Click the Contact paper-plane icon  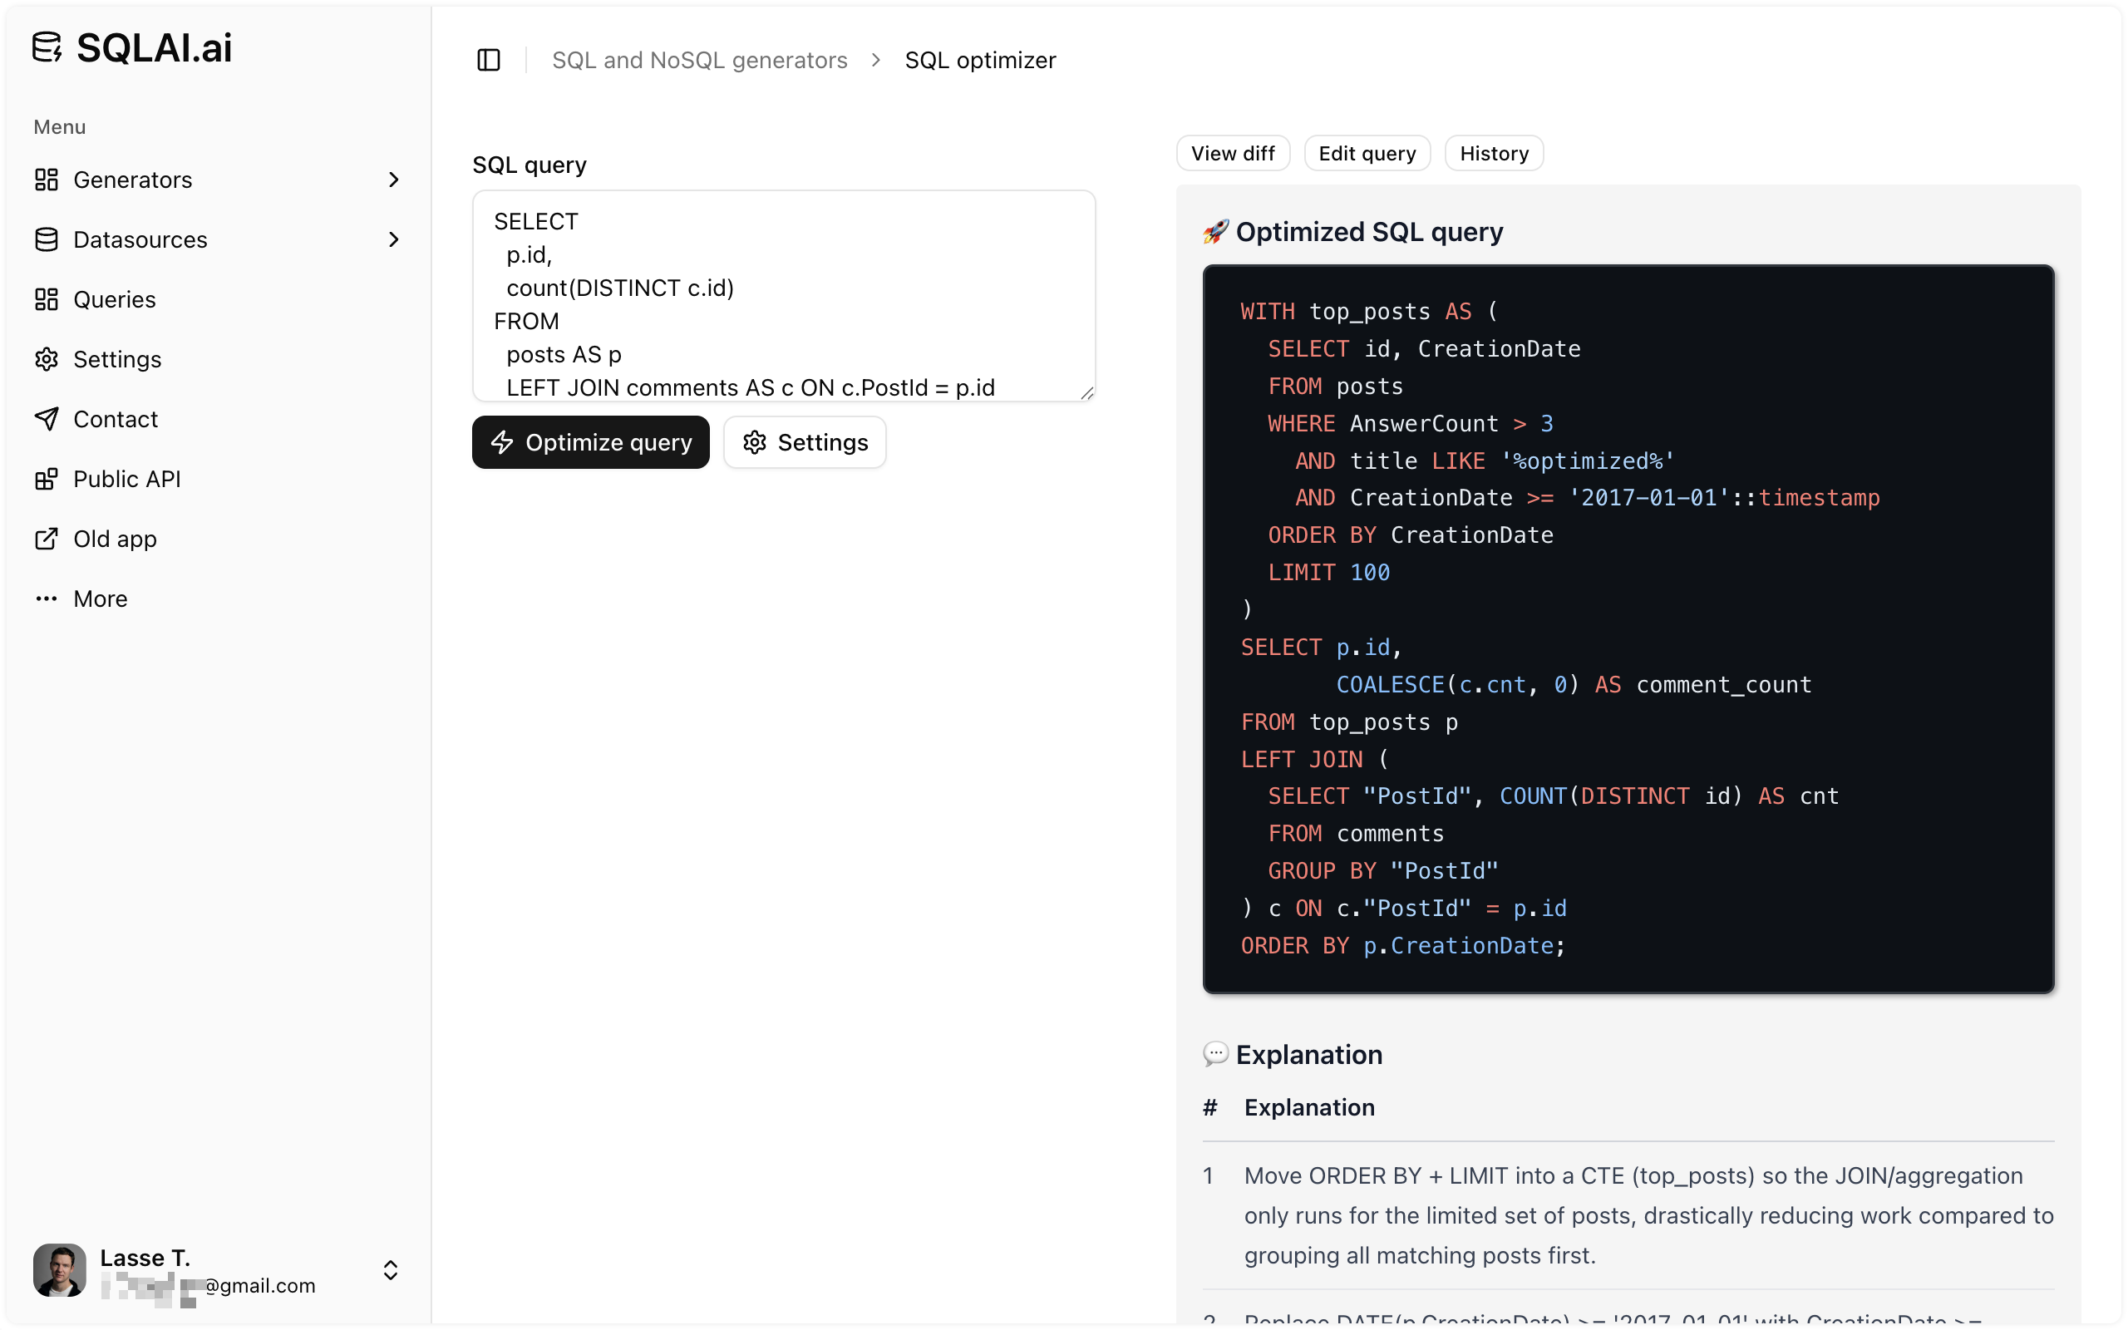(x=47, y=419)
